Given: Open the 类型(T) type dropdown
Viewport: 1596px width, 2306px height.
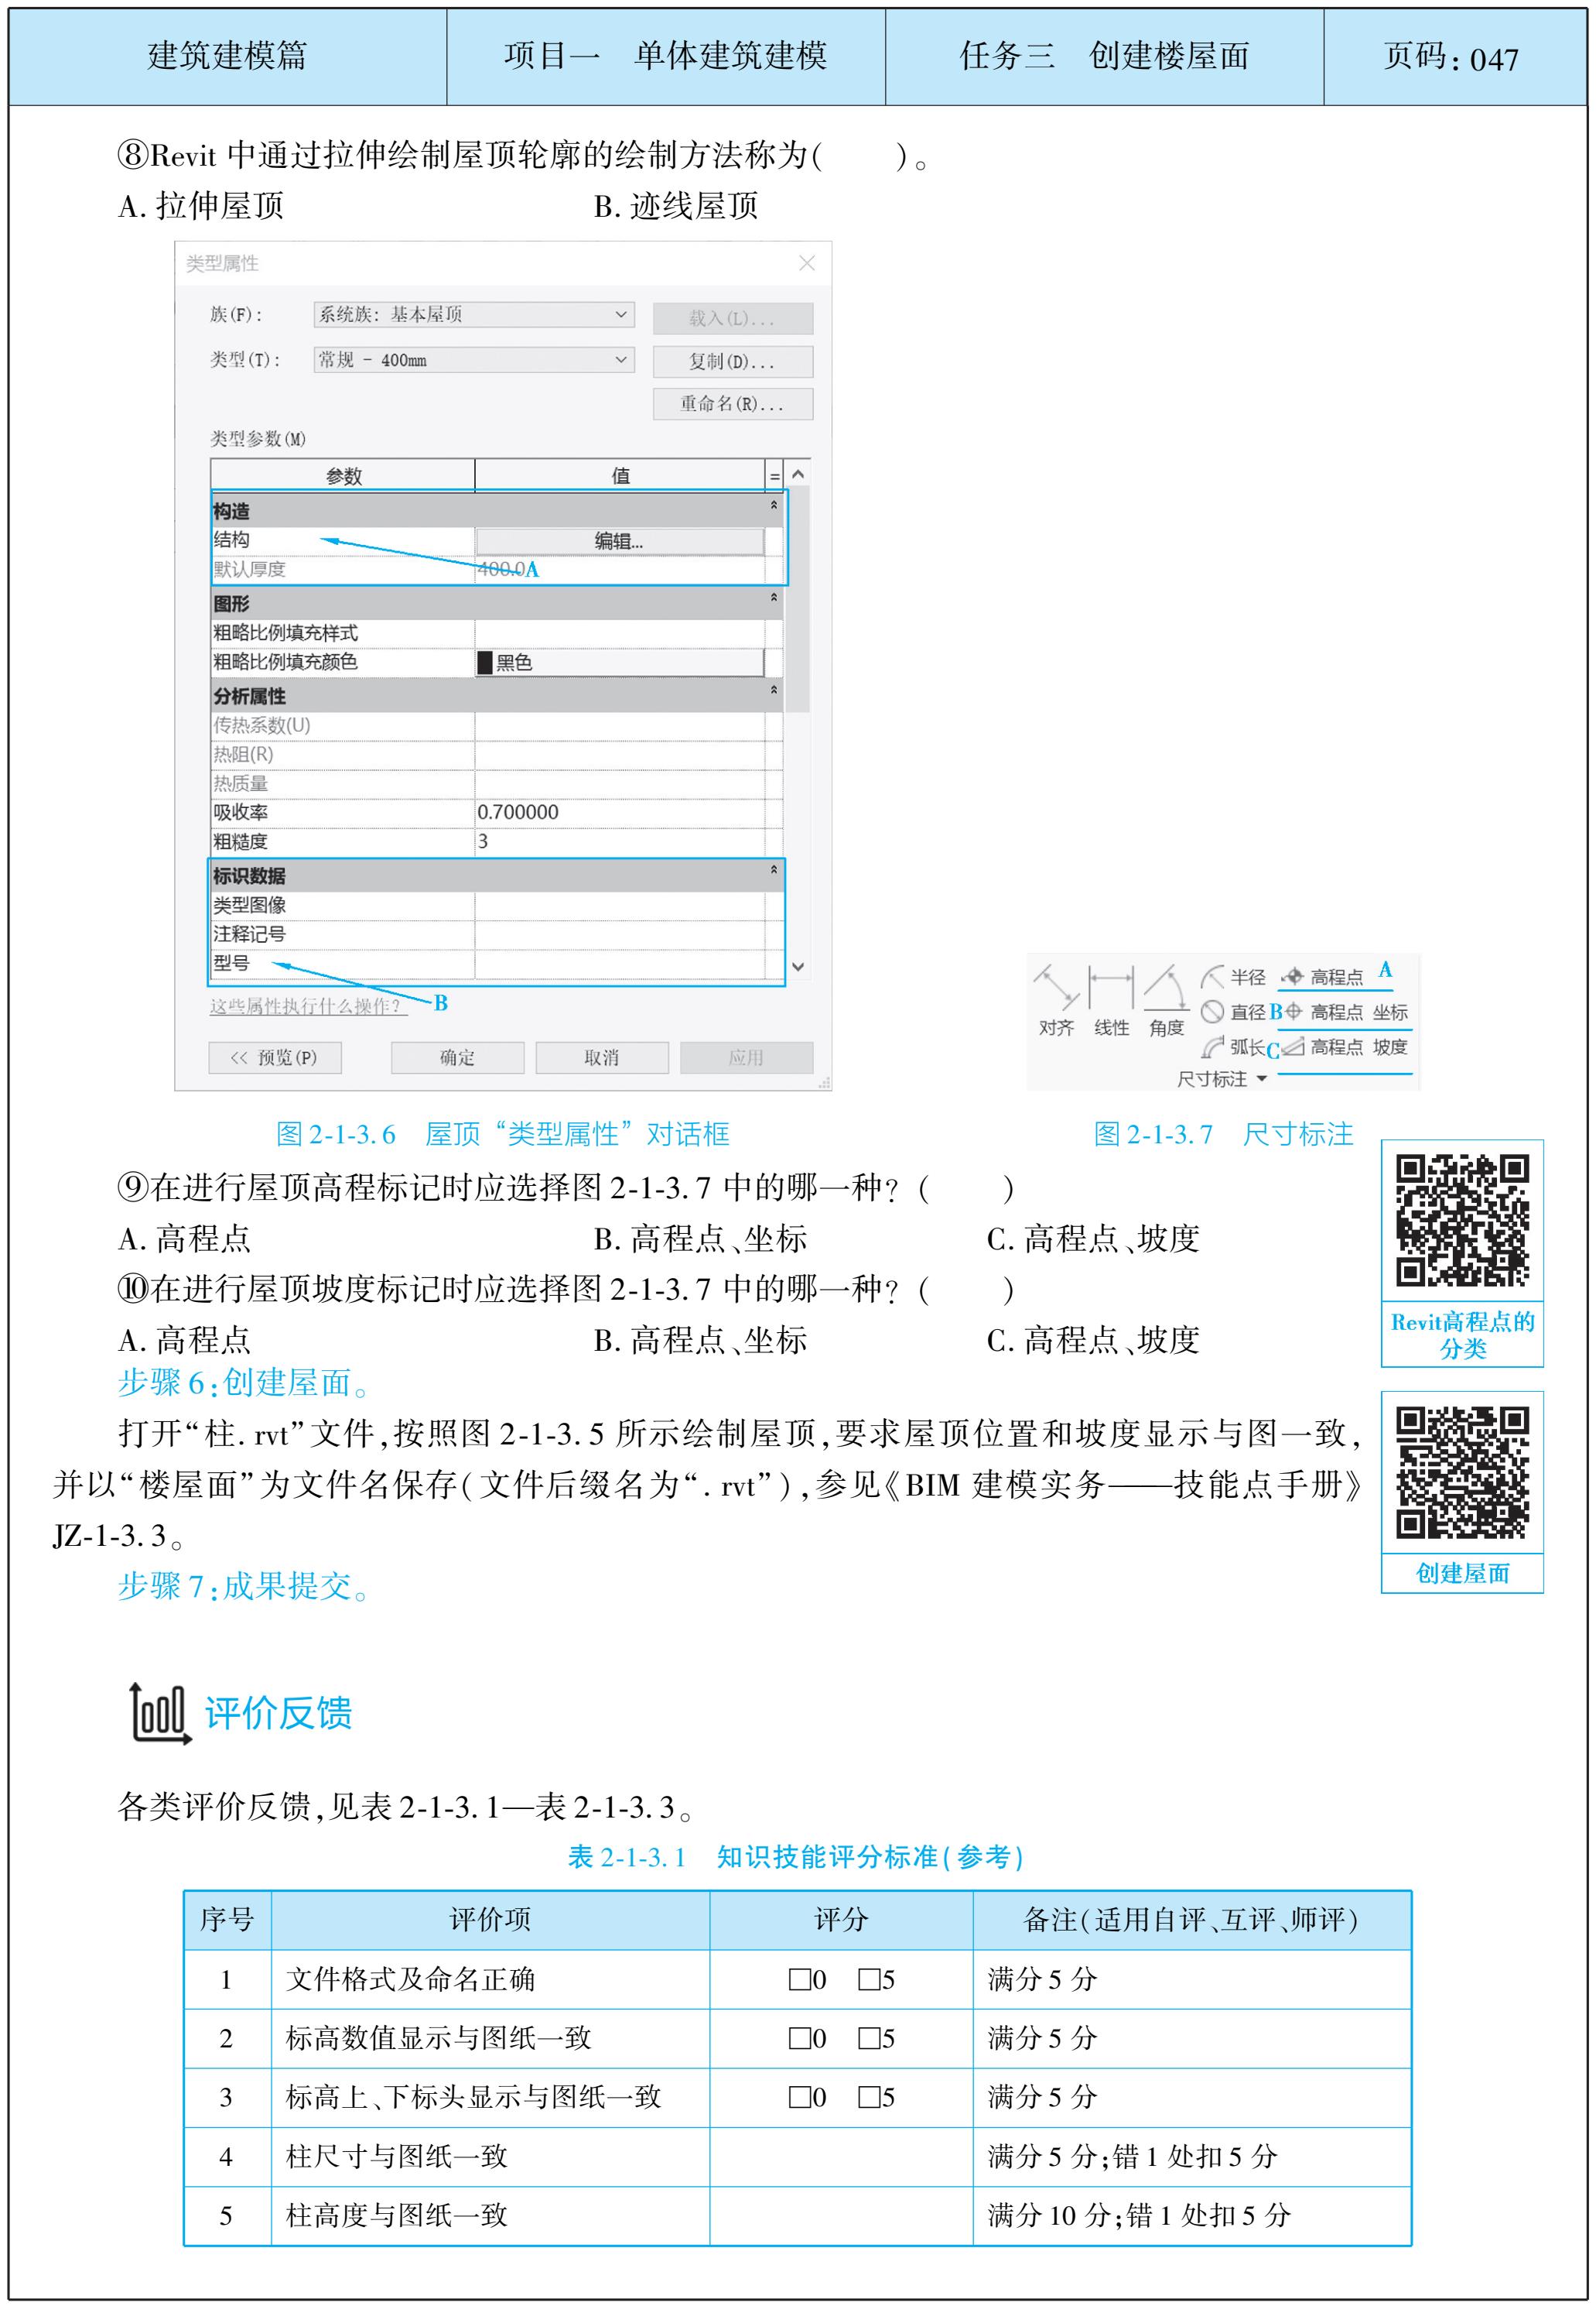Looking at the screenshot, I should (474, 359).
